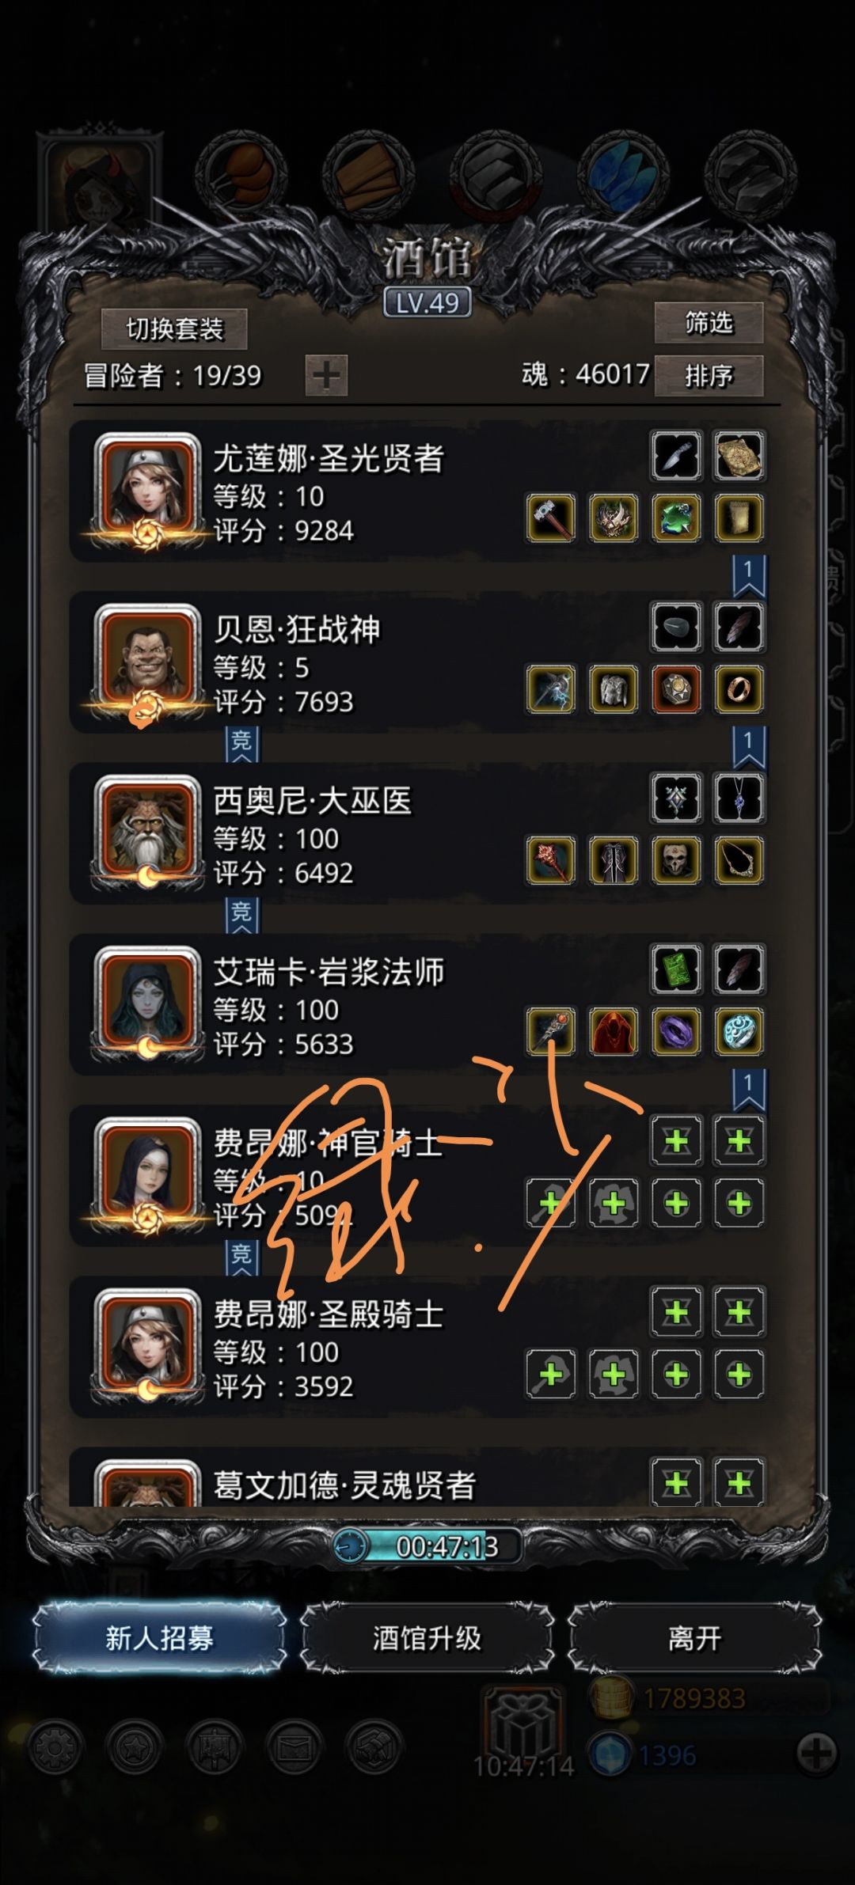Tap the skull mask item of 西奥尼·大巫医
The image size is (855, 1885).
tap(677, 860)
